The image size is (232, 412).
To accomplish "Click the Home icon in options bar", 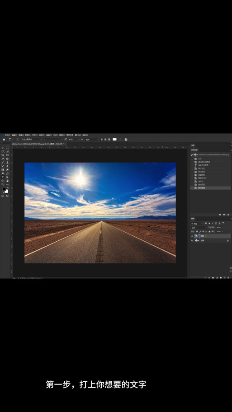I will (x=4, y=140).
